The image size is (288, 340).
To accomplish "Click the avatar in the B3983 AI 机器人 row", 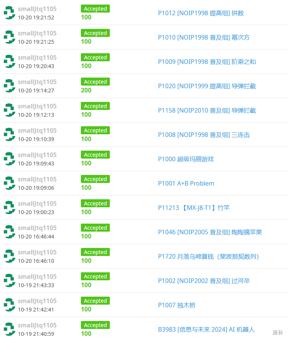I will [9, 329].
